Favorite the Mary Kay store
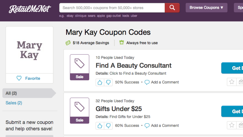This screenshot has height=137, width=243. click(x=29, y=78)
